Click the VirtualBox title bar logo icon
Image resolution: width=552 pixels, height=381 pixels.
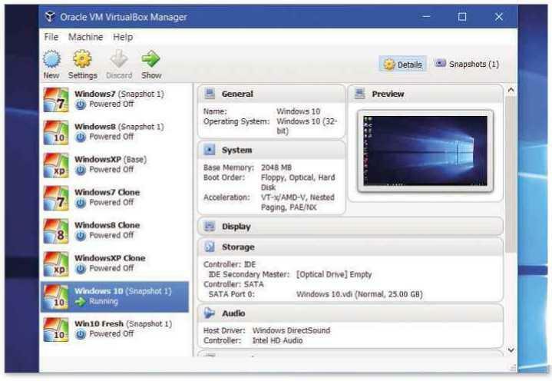click(50, 17)
